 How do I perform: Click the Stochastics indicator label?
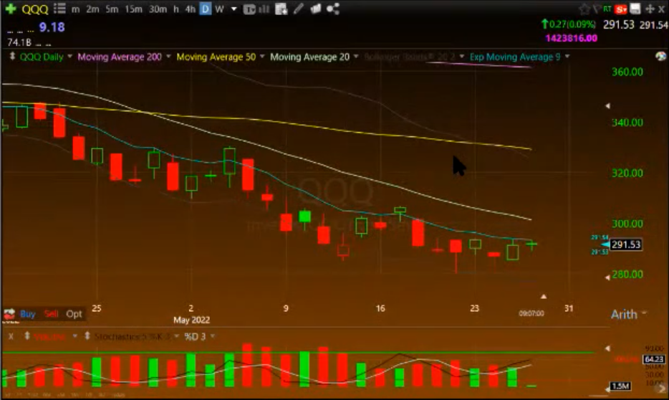132,337
